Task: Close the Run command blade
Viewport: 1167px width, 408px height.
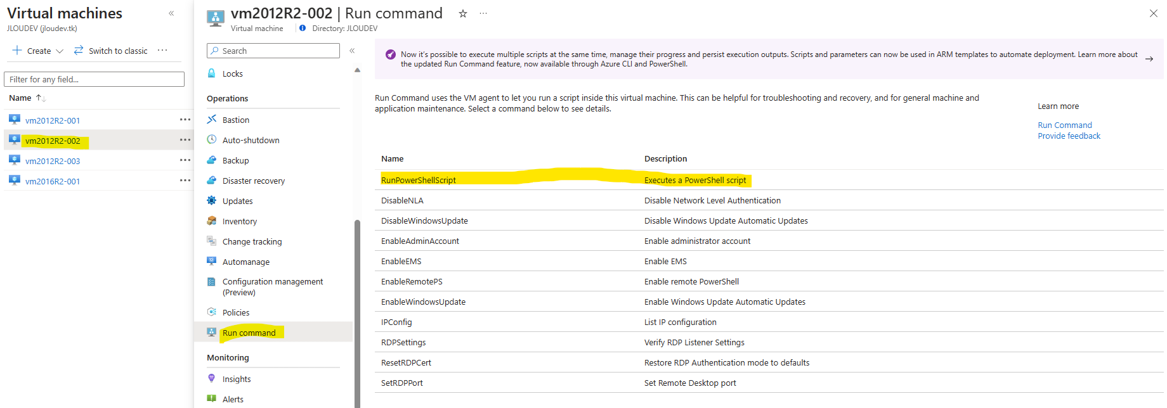Action: (1154, 13)
